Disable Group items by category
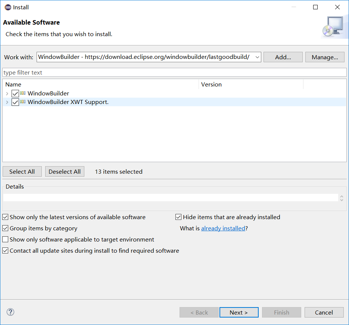Viewport: 349px width, 325px height. coord(5,228)
